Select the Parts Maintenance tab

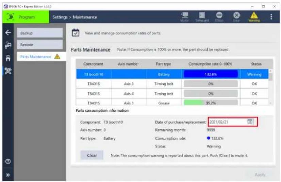[x=42, y=57]
